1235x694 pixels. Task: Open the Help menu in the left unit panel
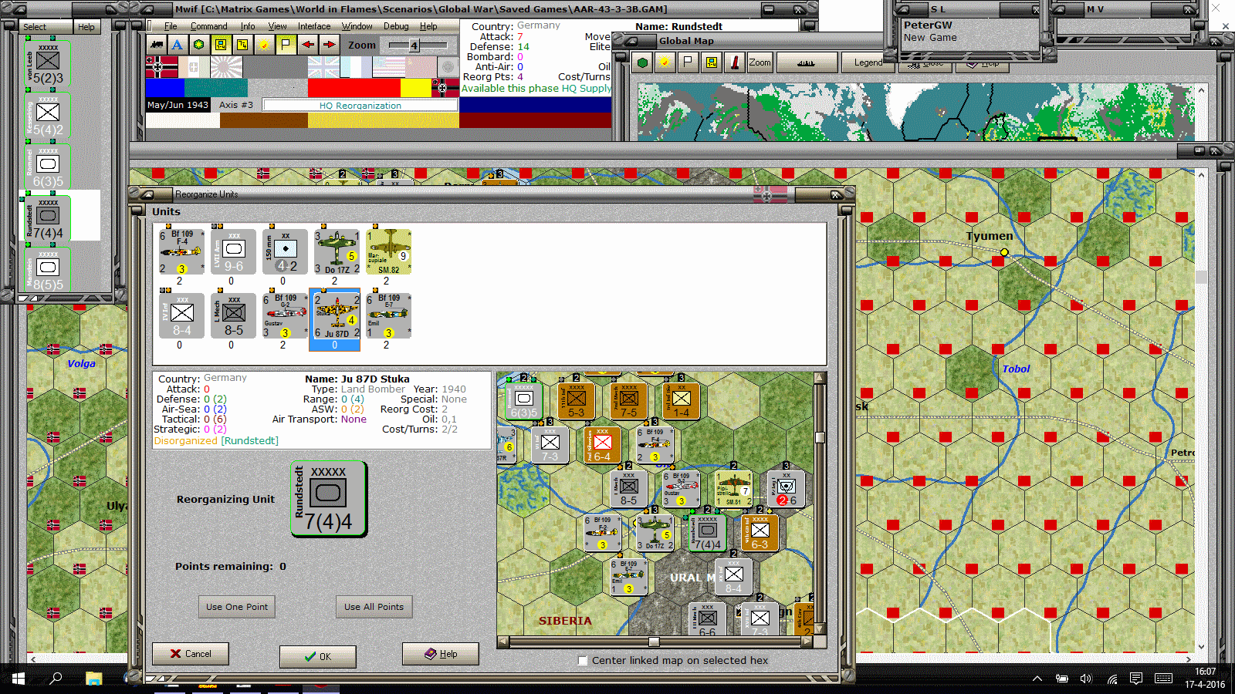tap(86, 27)
